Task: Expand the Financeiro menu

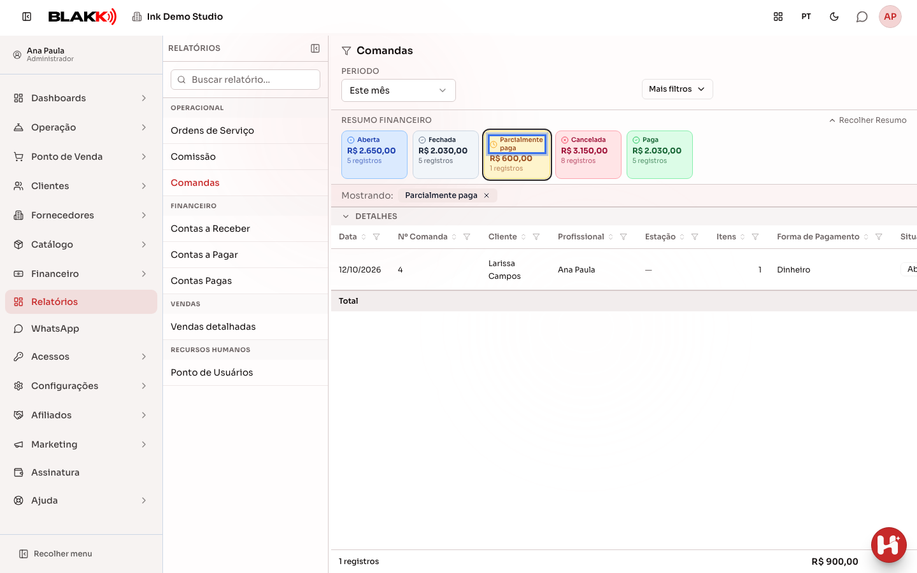Action: (82, 274)
